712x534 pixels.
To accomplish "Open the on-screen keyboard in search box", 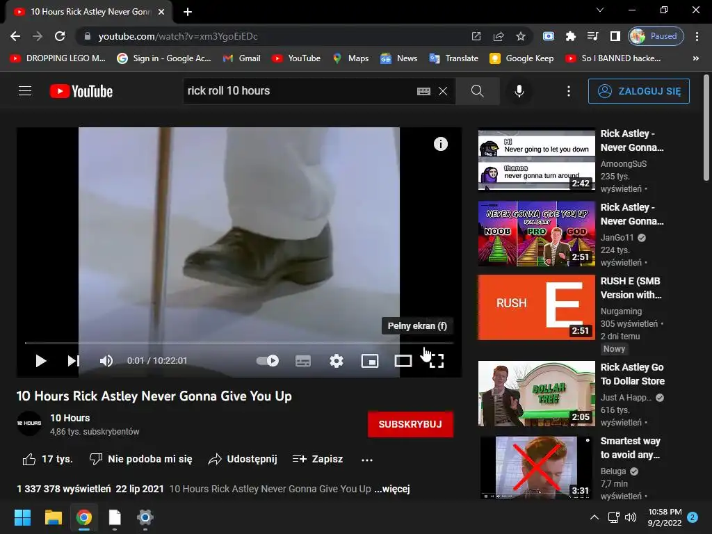I will [x=423, y=91].
